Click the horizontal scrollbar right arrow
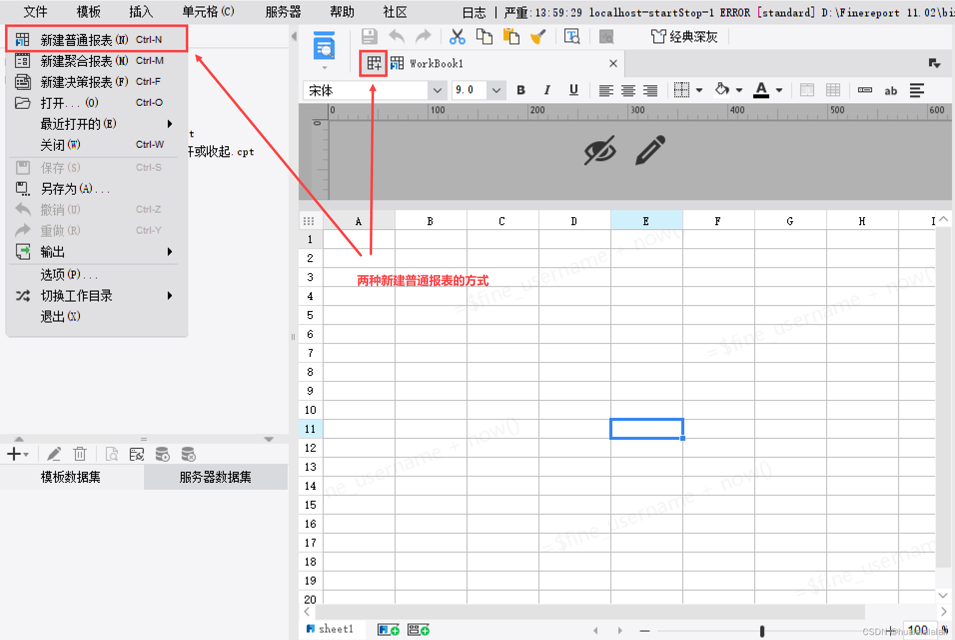Screen dimensions: 955x640 (944, 612)
